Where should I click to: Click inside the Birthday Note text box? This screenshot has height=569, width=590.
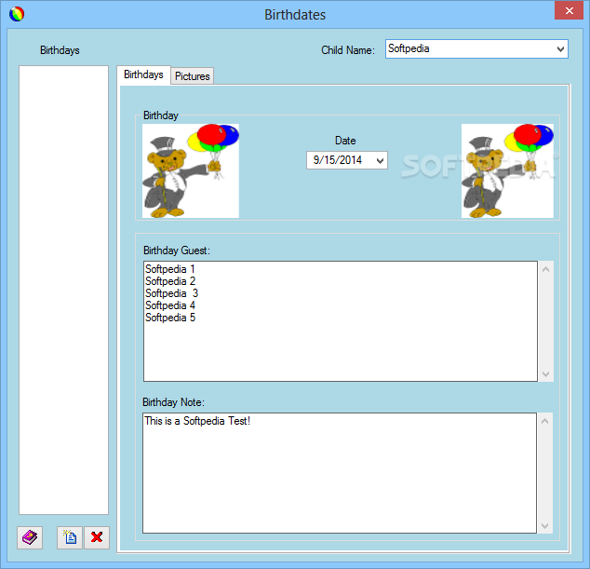[340, 473]
